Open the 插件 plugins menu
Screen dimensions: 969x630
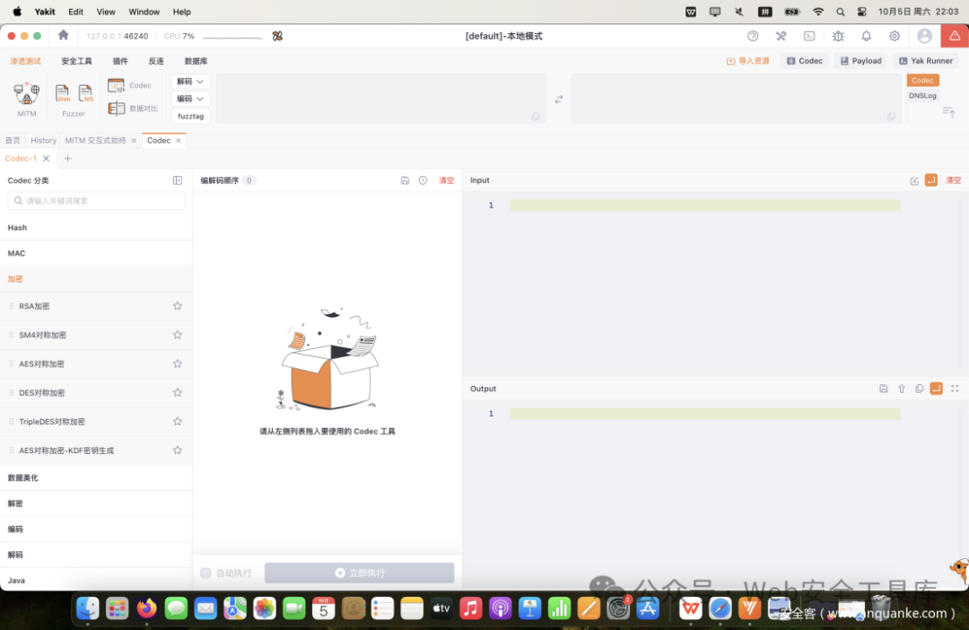(120, 61)
